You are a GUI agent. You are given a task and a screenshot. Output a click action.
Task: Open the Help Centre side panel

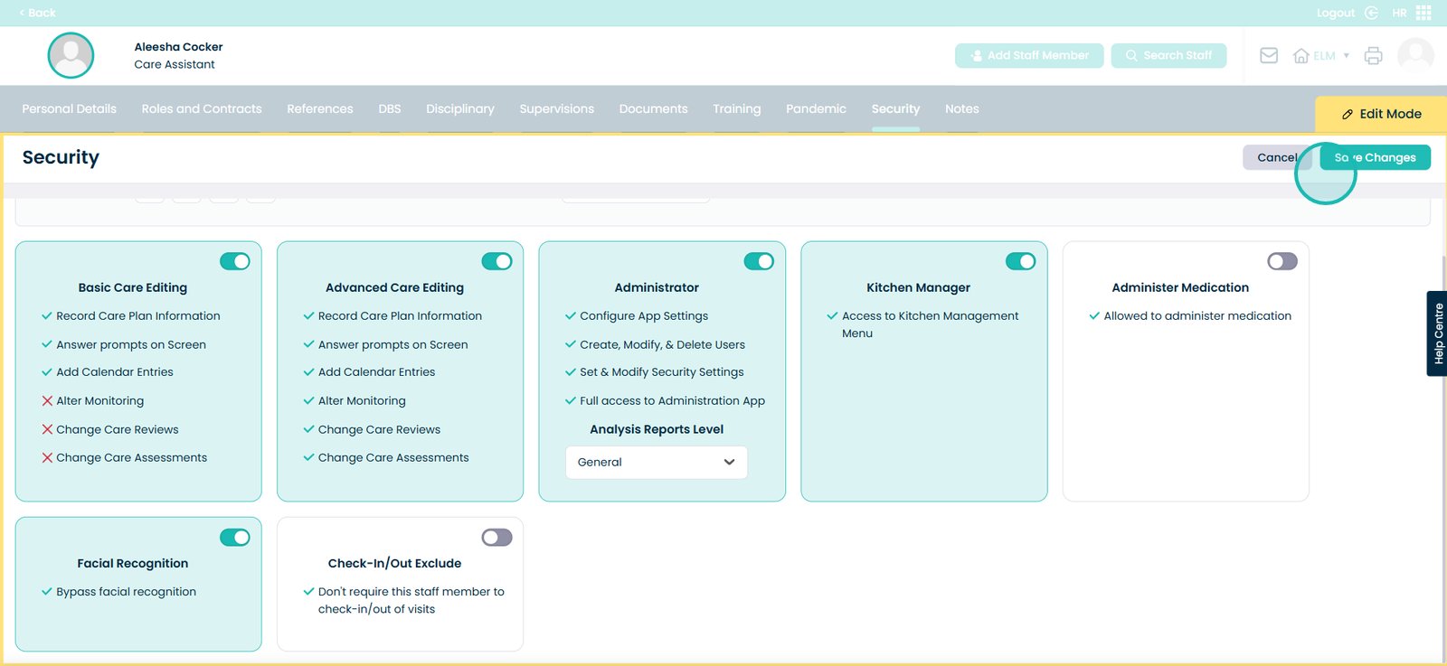pos(1437,333)
